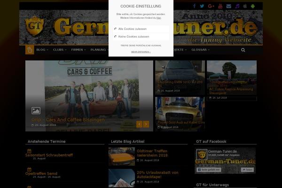
Task: Select 'Keine Cookies zulassen' radio option
Action: click(116, 37)
